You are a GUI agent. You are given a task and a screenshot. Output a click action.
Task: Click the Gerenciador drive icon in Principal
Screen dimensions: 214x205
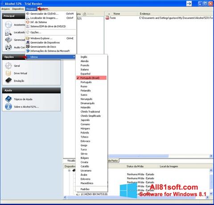coord(8,40)
